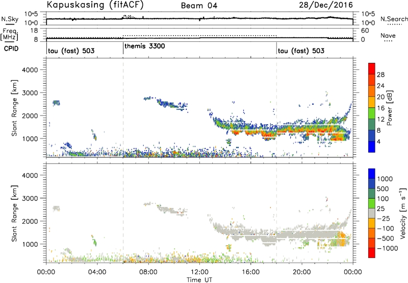The width and height of the screenshot is (408, 283).
Task: Click the 16 value on Power color bar
Action: (380, 108)
